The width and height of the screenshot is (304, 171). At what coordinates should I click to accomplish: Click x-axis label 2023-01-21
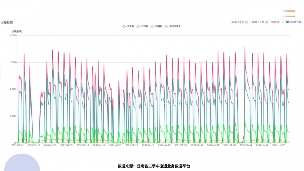click(34, 146)
